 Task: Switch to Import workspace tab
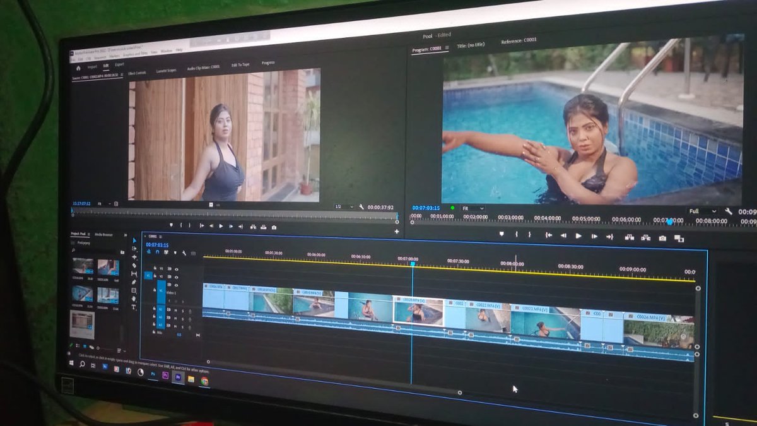click(92, 66)
